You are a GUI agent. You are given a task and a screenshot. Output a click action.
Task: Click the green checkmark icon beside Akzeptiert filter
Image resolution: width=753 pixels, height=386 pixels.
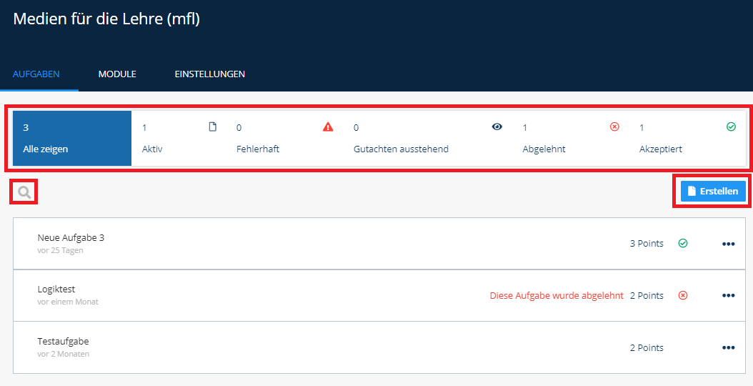click(x=731, y=127)
